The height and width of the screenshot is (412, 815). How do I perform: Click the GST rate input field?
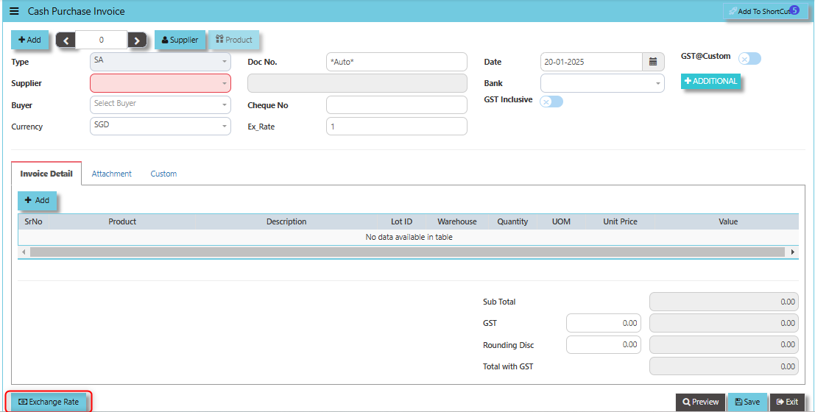tap(604, 323)
